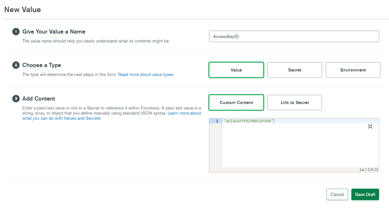
Task: Click the step 1 numbered circle
Action: [x=16, y=32]
